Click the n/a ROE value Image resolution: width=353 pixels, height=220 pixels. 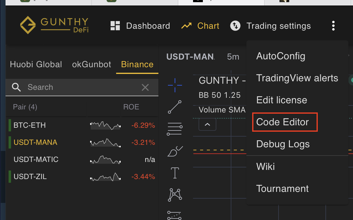150,159
